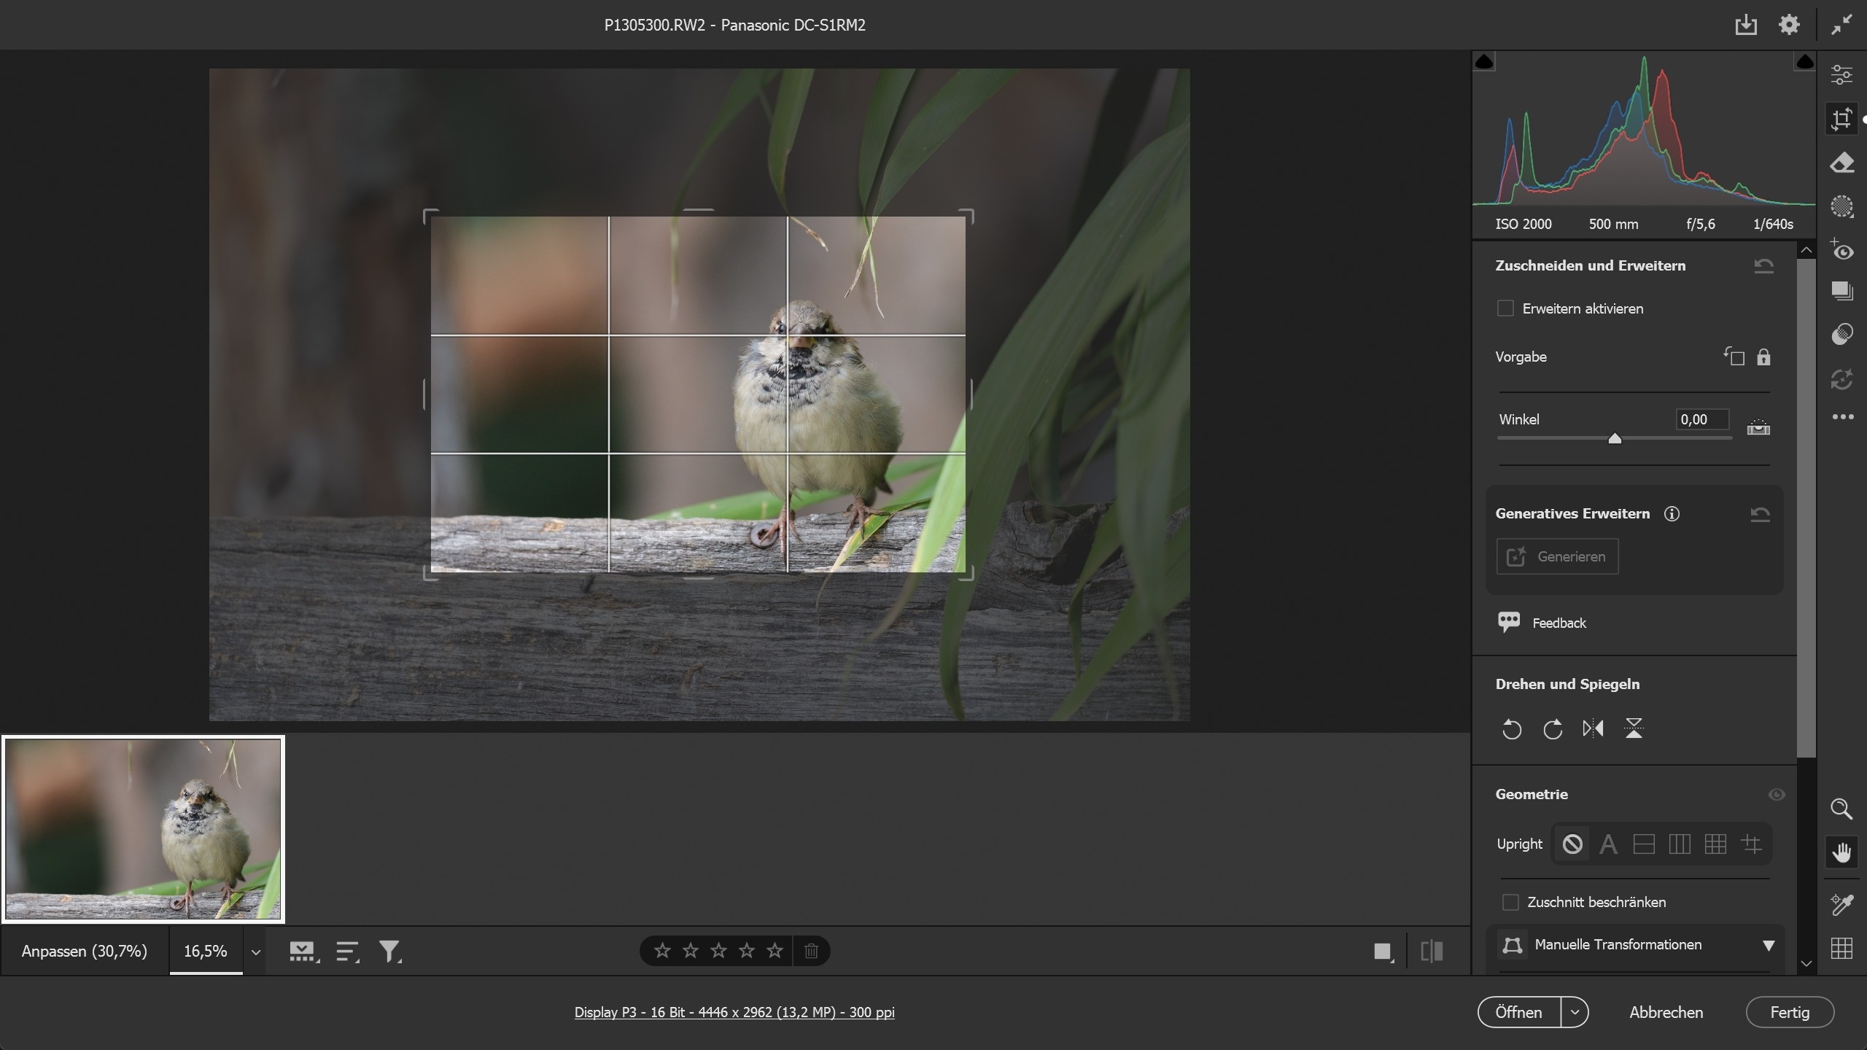Select the Zoom magnifier tool
This screenshot has height=1050, width=1867.
pos(1842,809)
